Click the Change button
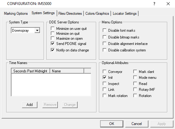The height and width of the screenshot is (129, 175). (70, 105)
